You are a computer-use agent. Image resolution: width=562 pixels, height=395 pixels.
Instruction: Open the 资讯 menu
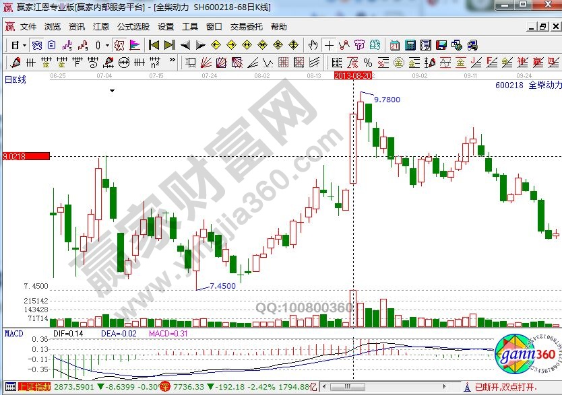coord(77,26)
